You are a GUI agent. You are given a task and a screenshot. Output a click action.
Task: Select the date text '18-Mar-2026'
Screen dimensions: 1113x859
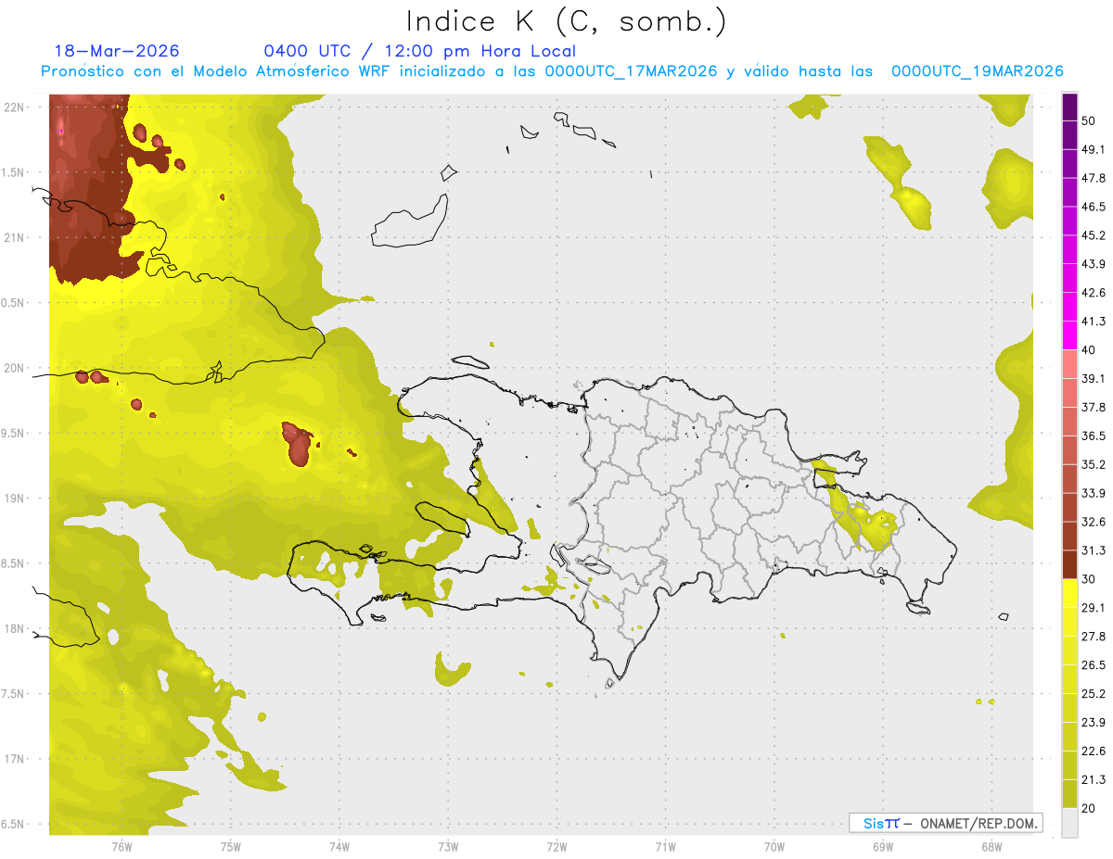pos(117,51)
